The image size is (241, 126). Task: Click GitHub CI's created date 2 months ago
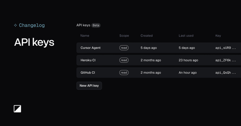[x=151, y=72]
